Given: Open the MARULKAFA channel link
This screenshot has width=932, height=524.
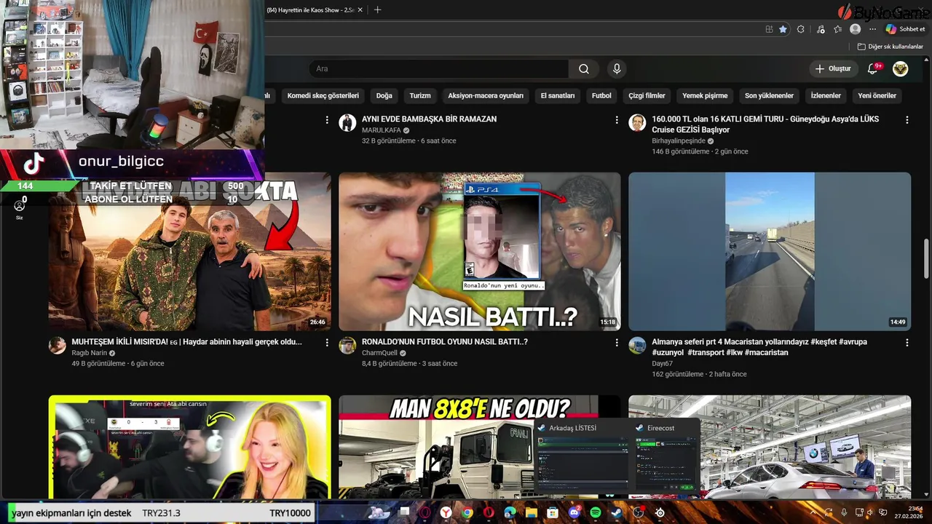Looking at the screenshot, I should pyautogui.click(x=382, y=130).
